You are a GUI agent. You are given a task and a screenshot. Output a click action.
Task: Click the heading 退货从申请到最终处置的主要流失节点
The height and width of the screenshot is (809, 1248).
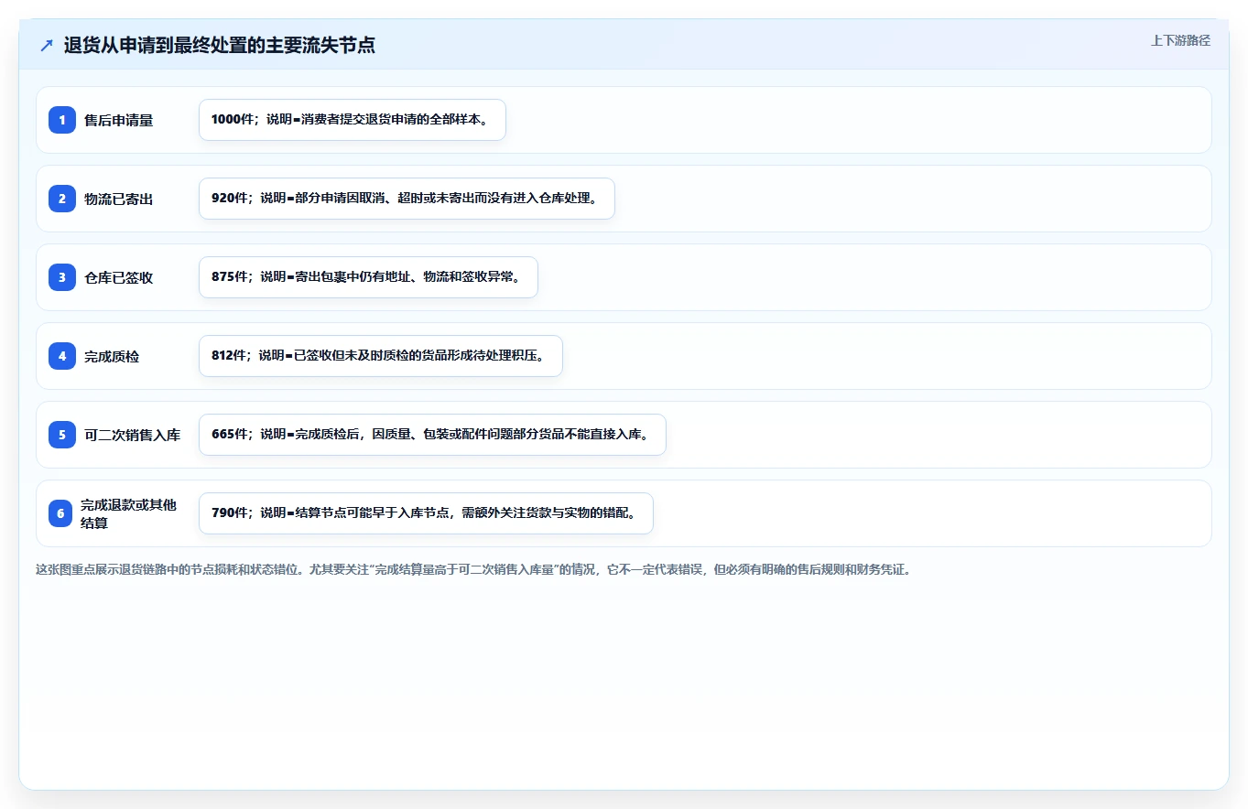pos(220,46)
